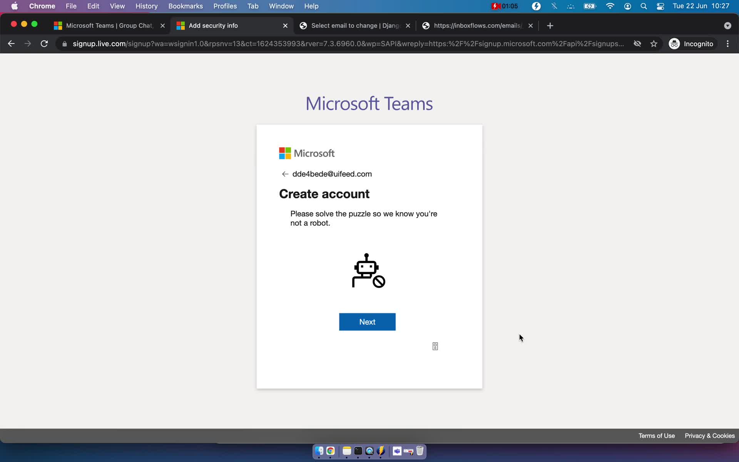The image size is (739, 462).
Task: Toggle screen reader accessibility icon
Action: pos(435,346)
